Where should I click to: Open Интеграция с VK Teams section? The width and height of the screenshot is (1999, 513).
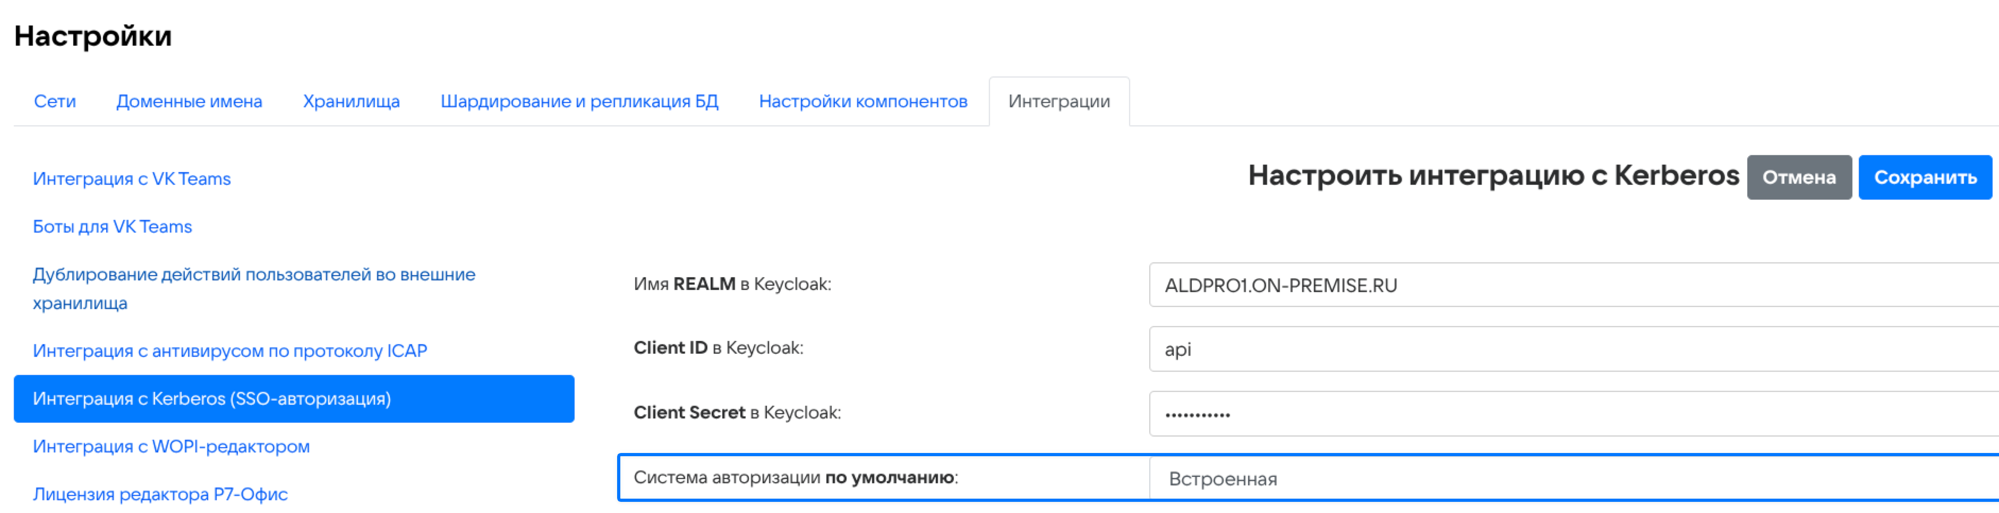point(131,178)
